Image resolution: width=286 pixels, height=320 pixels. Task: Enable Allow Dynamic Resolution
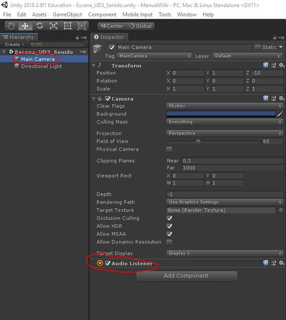pyautogui.click(x=169, y=242)
